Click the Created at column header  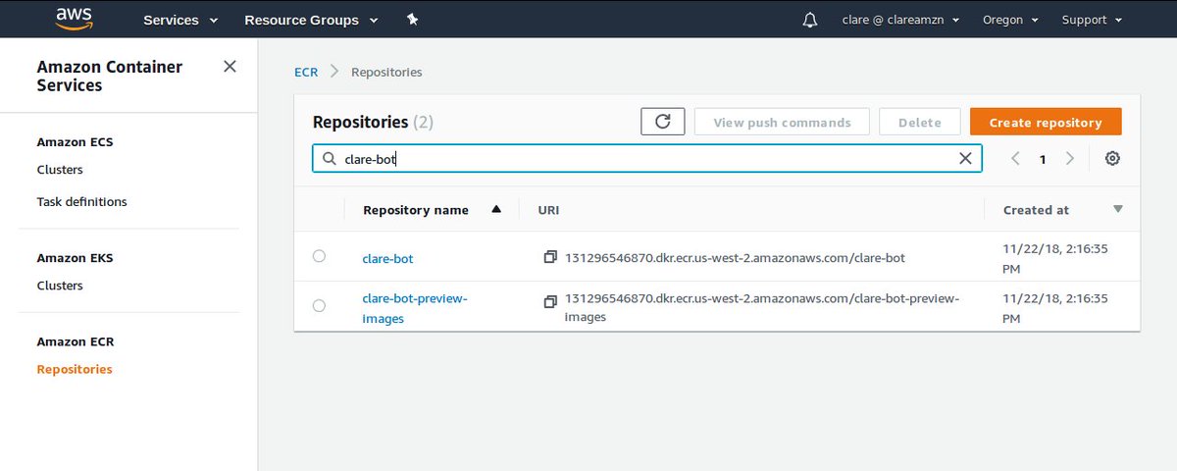tap(1036, 210)
